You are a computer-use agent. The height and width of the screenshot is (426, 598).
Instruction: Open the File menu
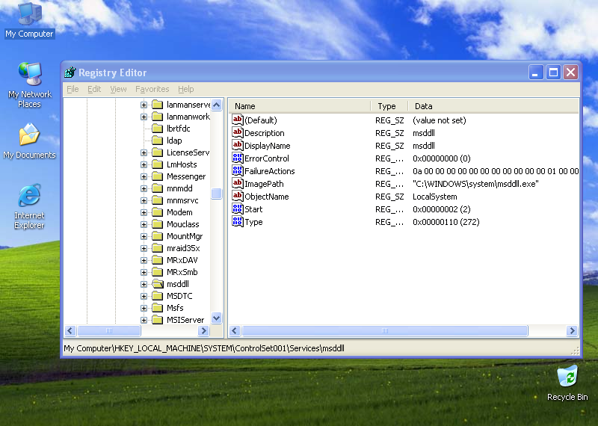(x=73, y=89)
